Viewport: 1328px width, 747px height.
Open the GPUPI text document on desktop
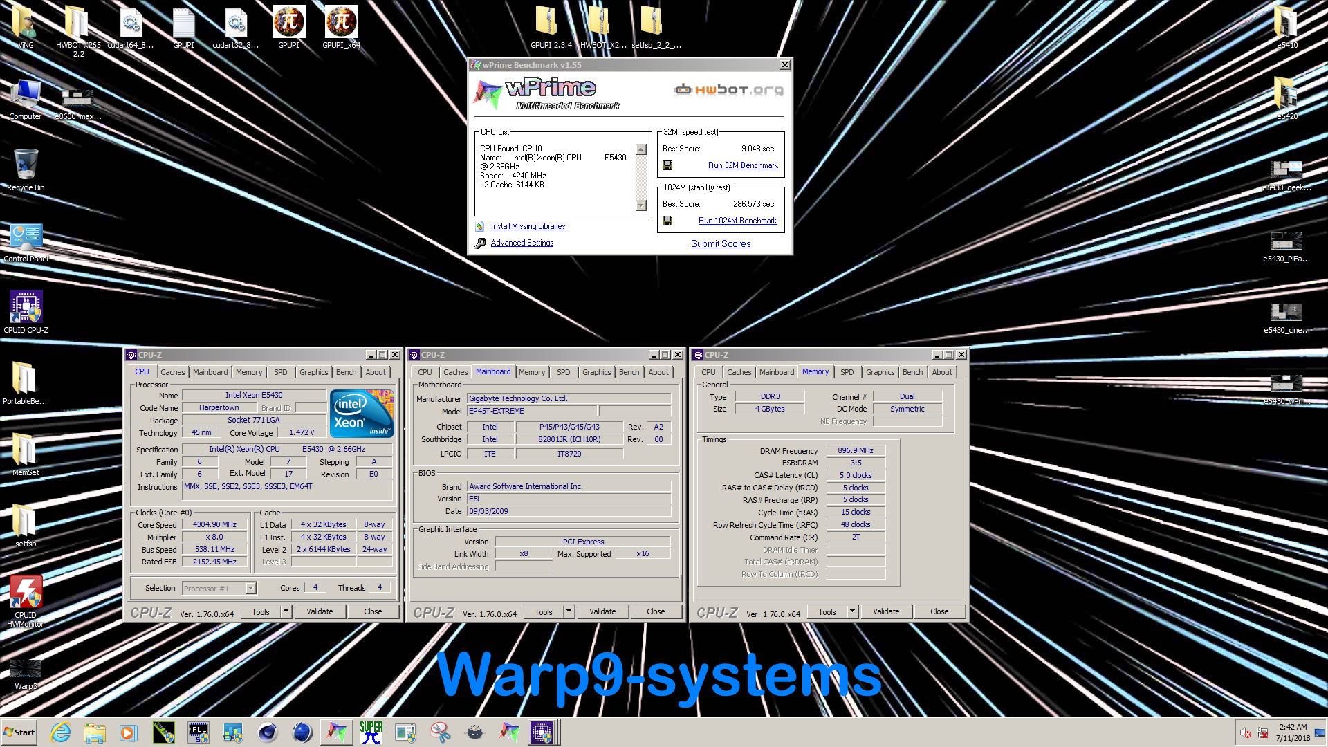(183, 28)
